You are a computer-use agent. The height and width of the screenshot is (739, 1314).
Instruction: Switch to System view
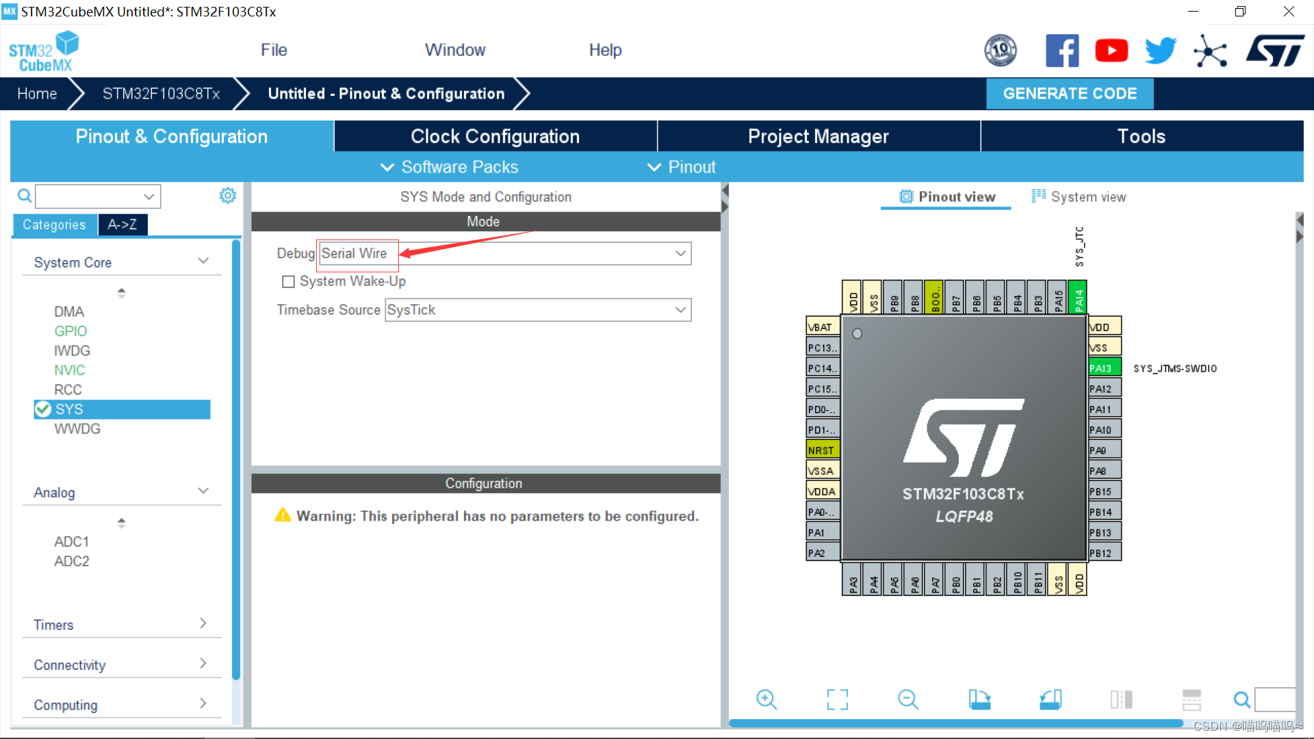tap(1079, 197)
